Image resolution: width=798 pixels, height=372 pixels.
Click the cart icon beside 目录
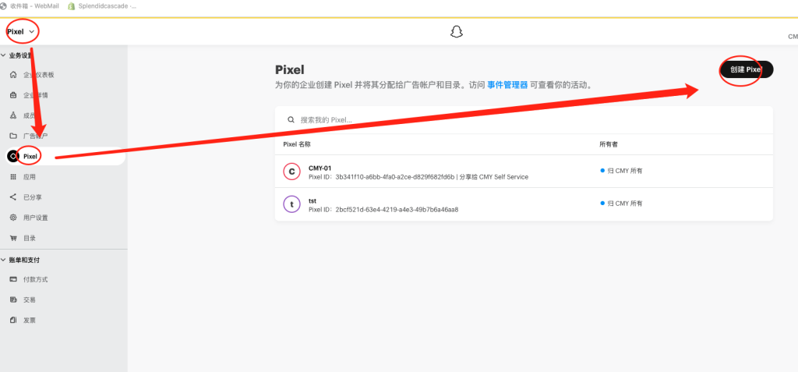click(13, 238)
